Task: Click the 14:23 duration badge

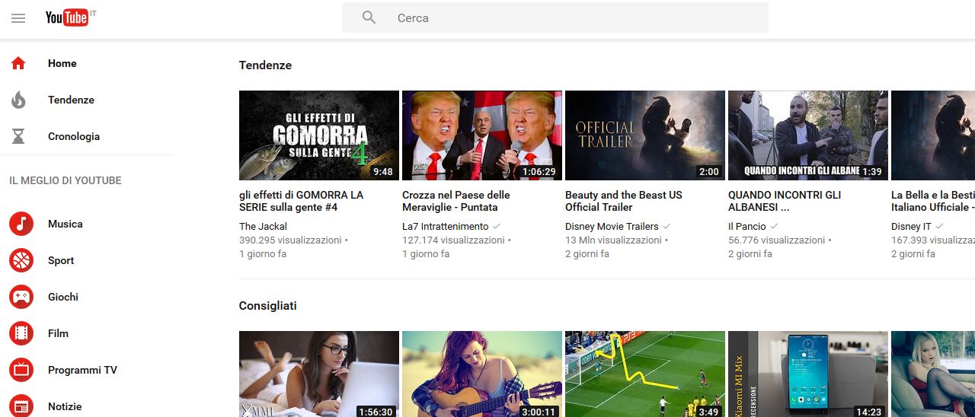Action: point(868,412)
